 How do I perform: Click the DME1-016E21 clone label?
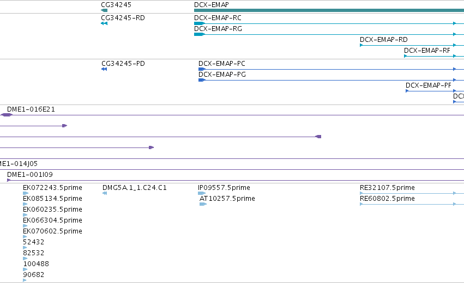coord(31,109)
